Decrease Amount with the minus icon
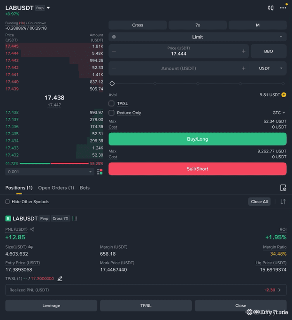Image resolution: width=292 pixels, height=320 pixels. point(114,69)
